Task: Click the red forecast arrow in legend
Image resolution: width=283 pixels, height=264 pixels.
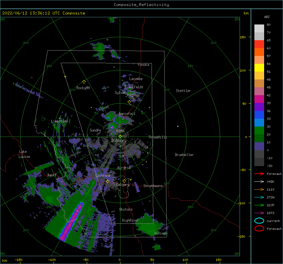Action: pyautogui.click(x=259, y=174)
